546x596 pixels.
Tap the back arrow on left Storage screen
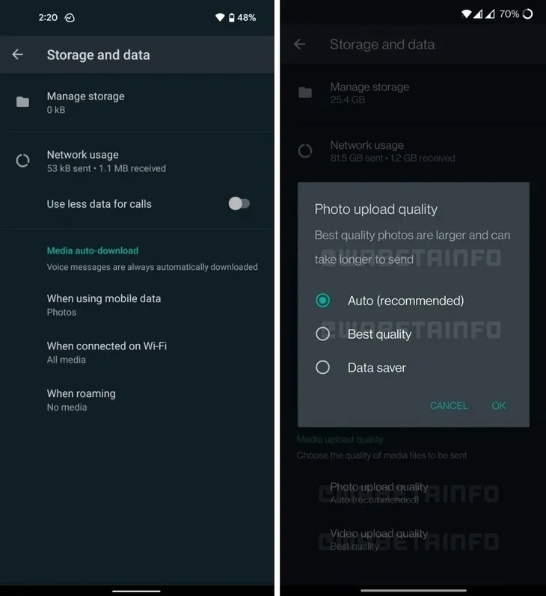coord(17,55)
